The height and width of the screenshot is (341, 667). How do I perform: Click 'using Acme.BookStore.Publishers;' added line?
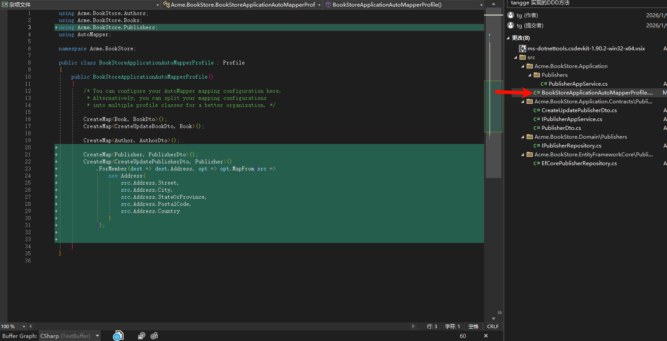click(x=108, y=27)
